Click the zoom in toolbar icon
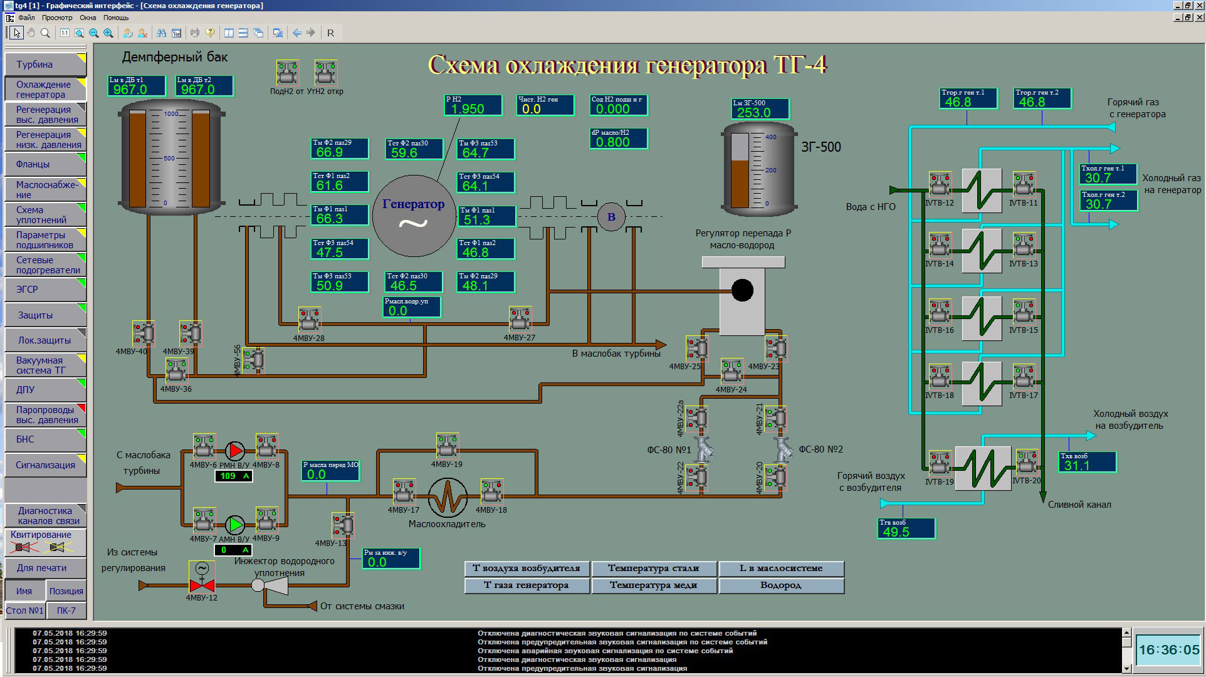The width and height of the screenshot is (1206, 677). coord(108,33)
